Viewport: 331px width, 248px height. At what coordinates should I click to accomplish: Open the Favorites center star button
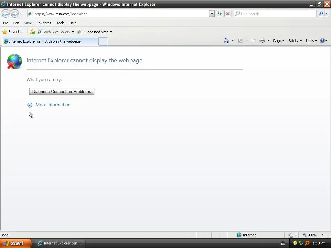pyautogui.click(x=13, y=32)
